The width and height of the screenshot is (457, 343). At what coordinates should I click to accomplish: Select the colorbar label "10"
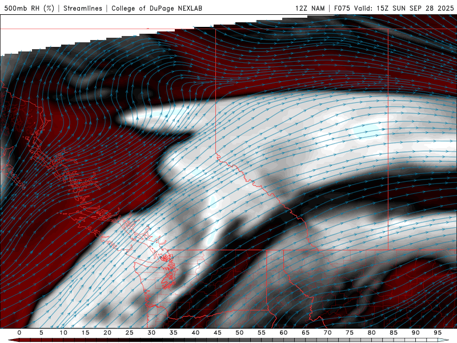63,333
